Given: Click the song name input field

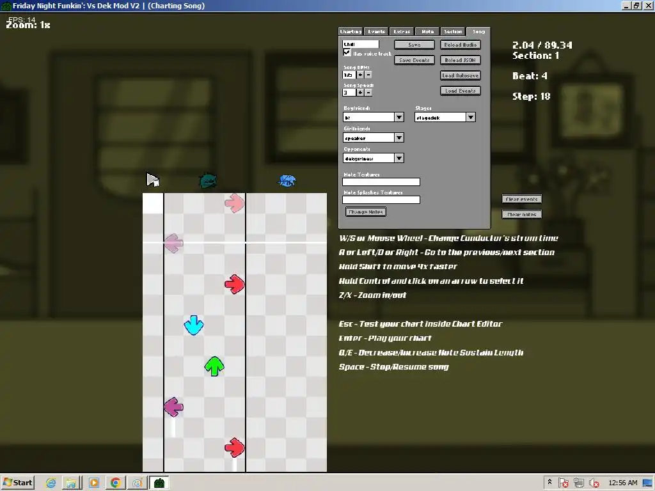Looking at the screenshot, I should pyautogui.click(x=361, y=44).
